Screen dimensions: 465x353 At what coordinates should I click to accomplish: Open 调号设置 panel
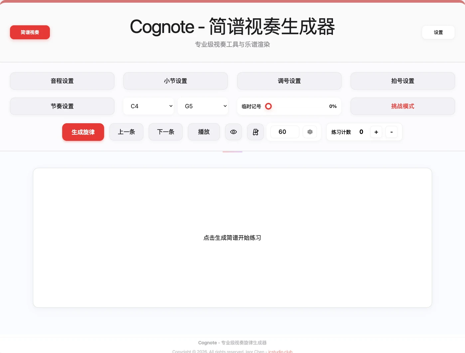(289, 81)
